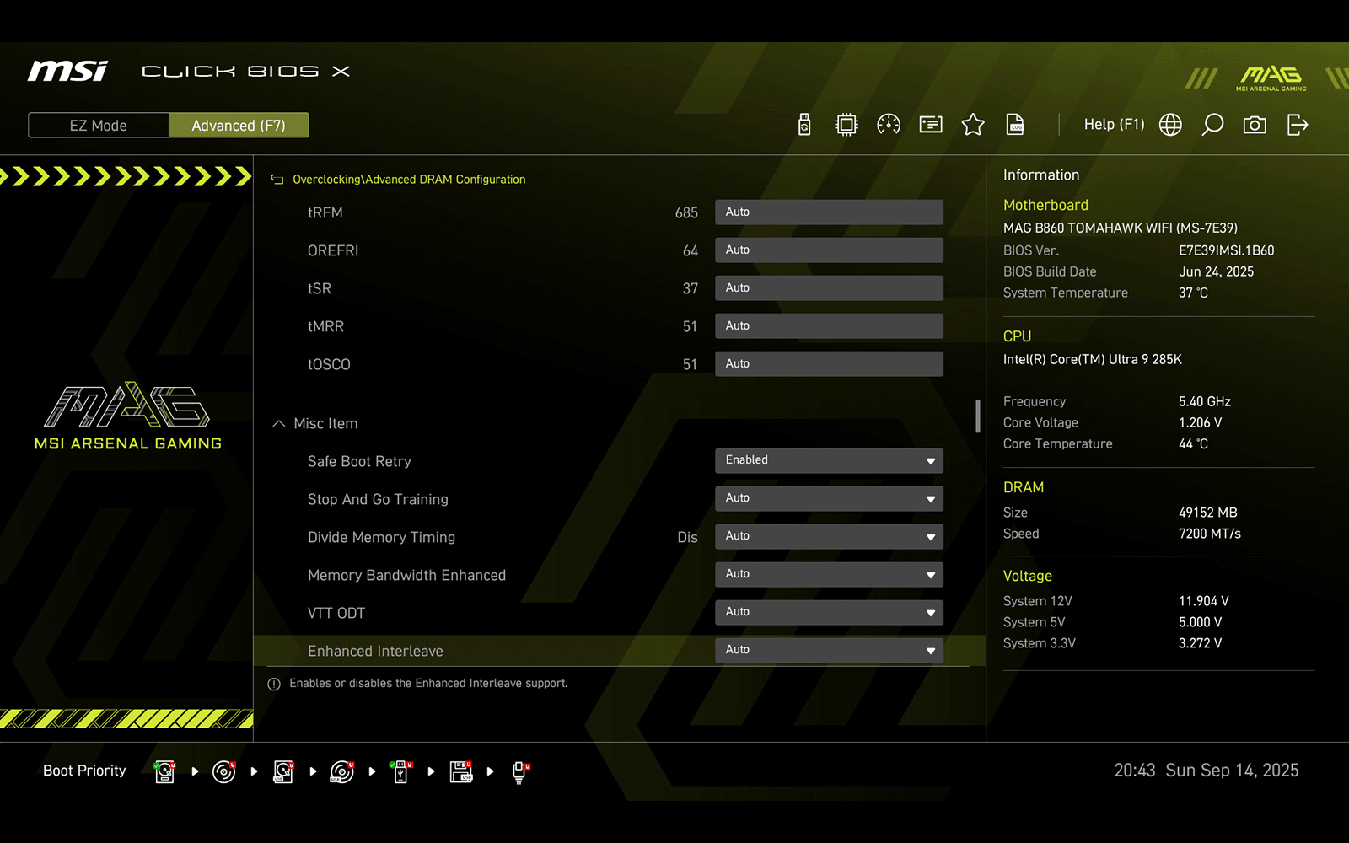Image resolution: width=1349 pixels, height=843 pixels.
Task: Click the tSR Auto input field
Action: (829, 287)
